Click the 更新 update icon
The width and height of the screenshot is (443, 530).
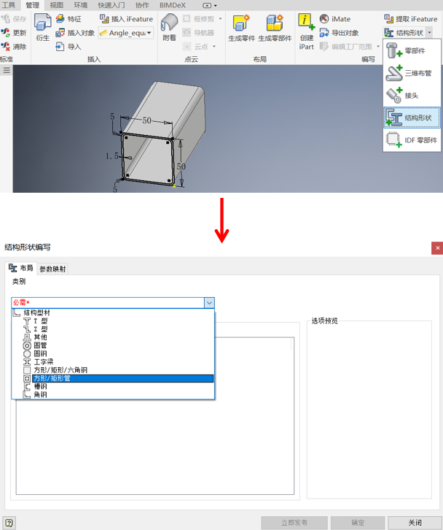[x=5, y=33]
